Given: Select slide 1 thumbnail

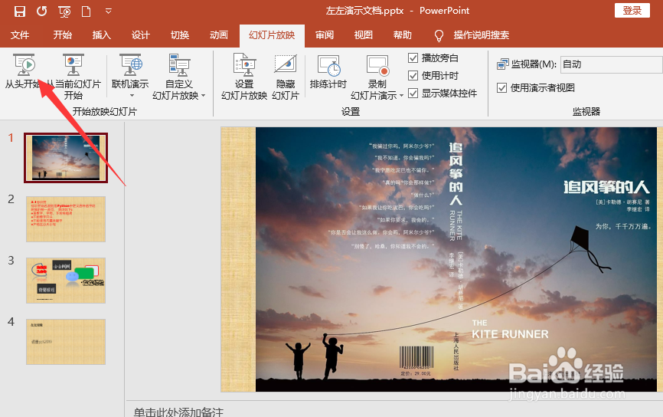Looking at the screenshot, I should click(x=66, y=158).
